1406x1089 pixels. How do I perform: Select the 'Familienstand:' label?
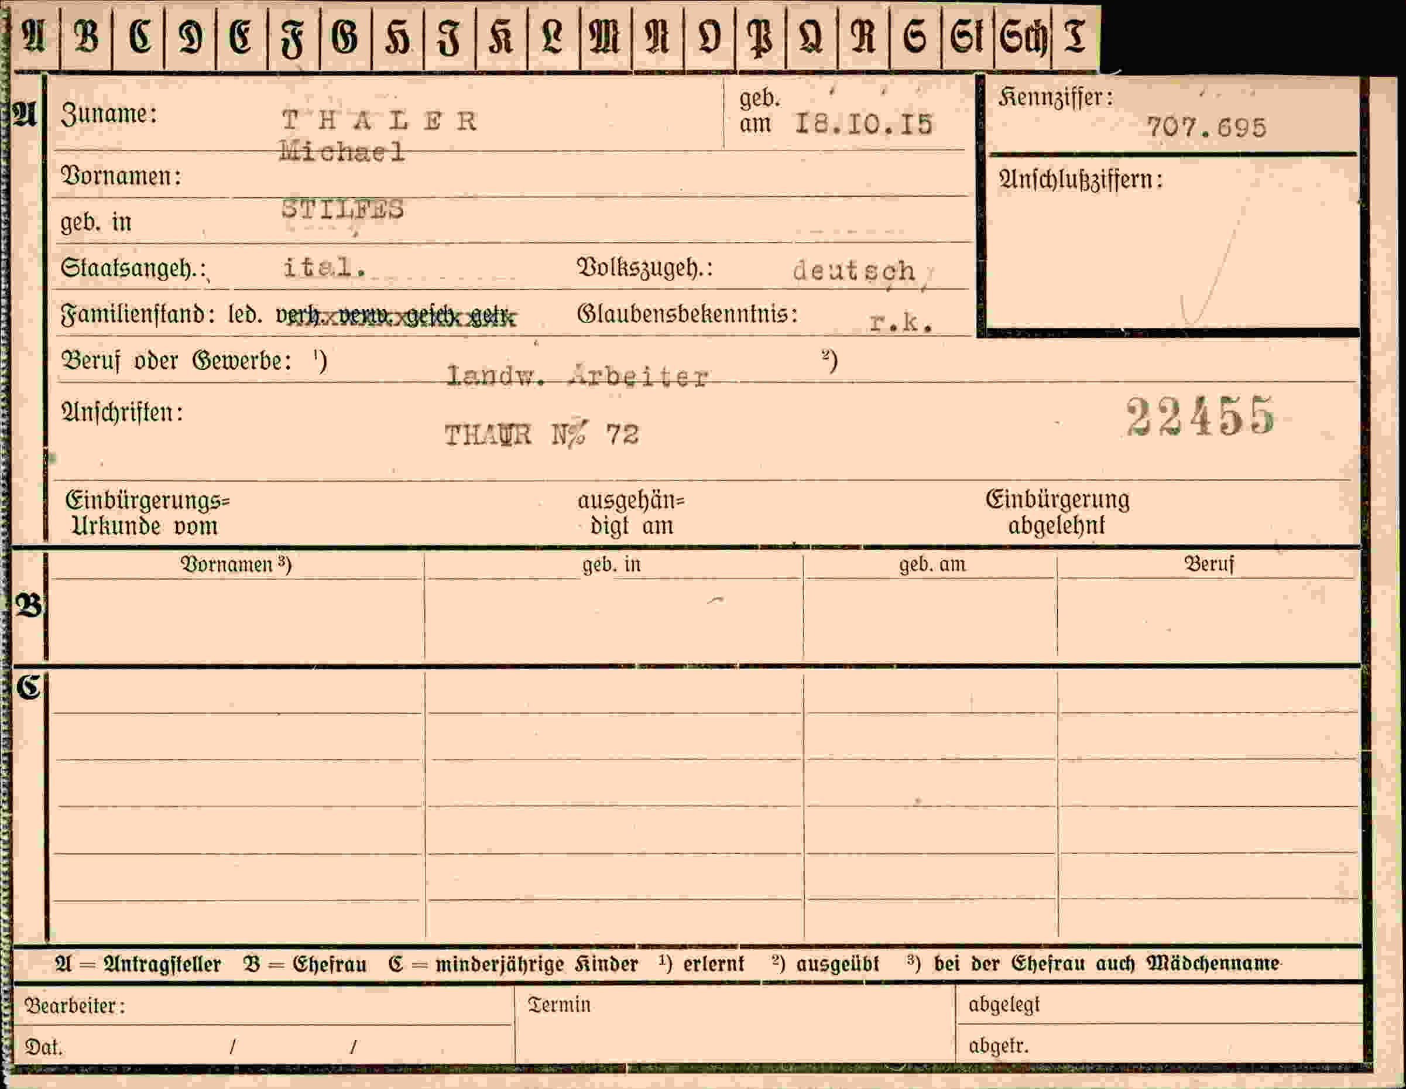(138, 315)
